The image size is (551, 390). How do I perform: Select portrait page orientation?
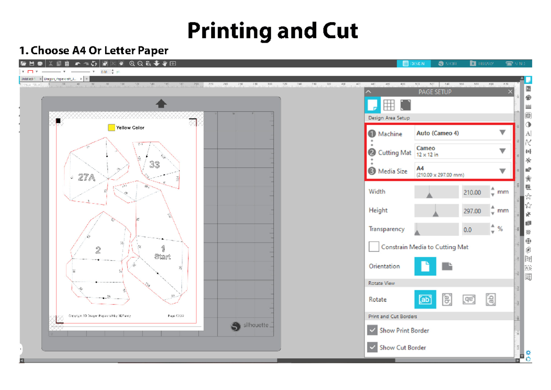pos(425,266)
